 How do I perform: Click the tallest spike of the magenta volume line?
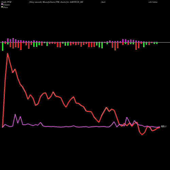tap(15, 115)
